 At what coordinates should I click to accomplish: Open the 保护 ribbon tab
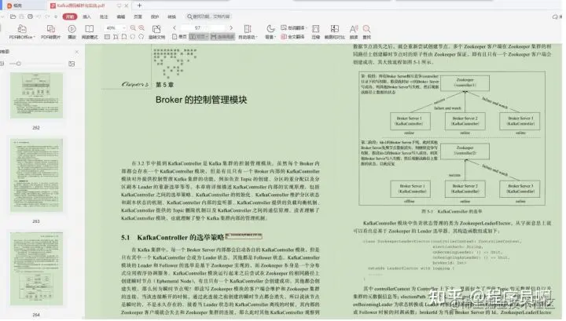[155, 16]
